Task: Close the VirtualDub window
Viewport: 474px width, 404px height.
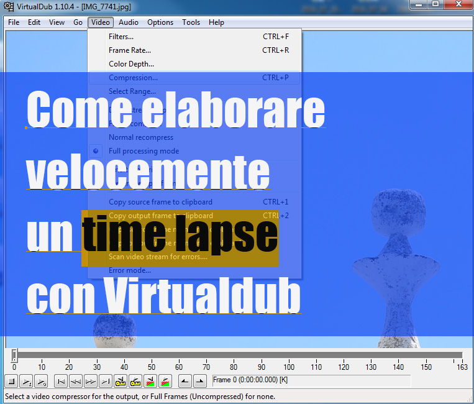Action: [x=458, y=5]
